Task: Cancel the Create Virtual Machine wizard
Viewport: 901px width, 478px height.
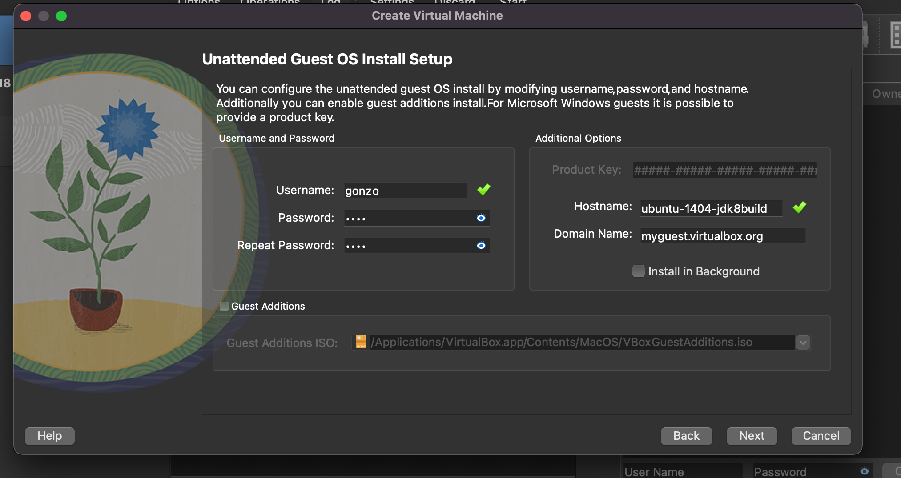Action: pos(821,436)
